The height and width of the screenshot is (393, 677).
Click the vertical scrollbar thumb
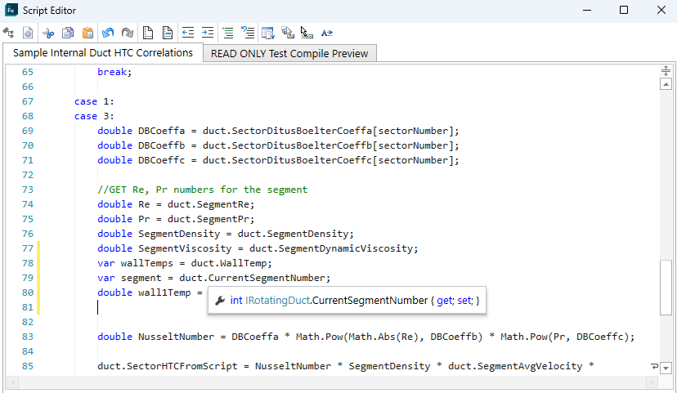click(666, 288)
